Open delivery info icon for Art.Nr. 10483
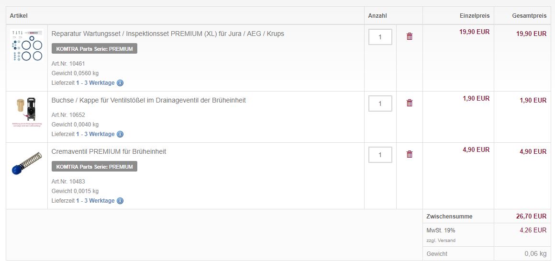This screenshot has width=555, height=264. tap(120, 201)
